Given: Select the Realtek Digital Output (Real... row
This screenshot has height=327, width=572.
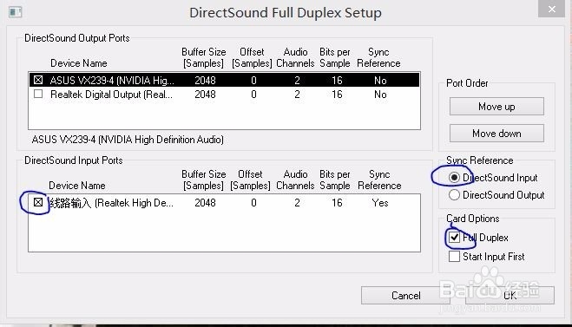Looking at the screenshot, I should coord(224,95).
